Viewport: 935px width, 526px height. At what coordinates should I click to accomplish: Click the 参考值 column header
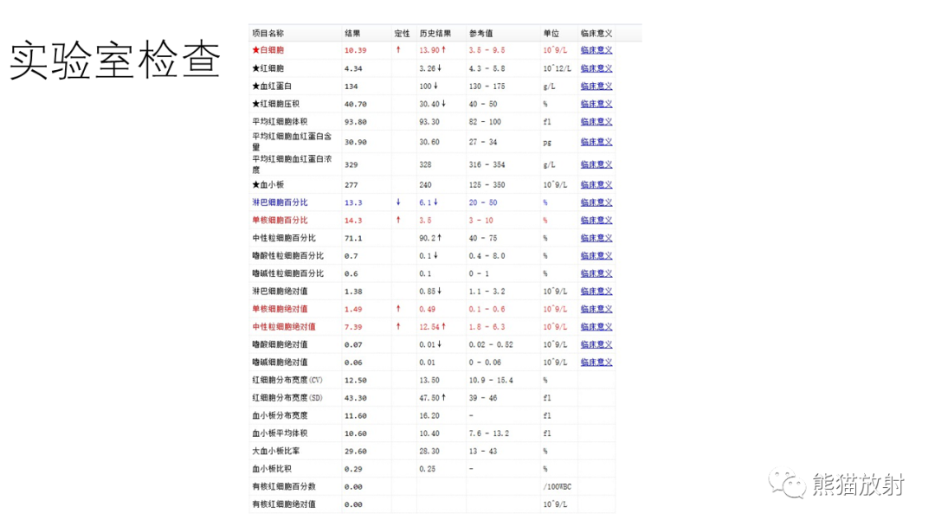480,34
